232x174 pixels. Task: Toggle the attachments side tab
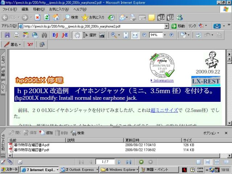pyautogui.click(x=3, y=138)
